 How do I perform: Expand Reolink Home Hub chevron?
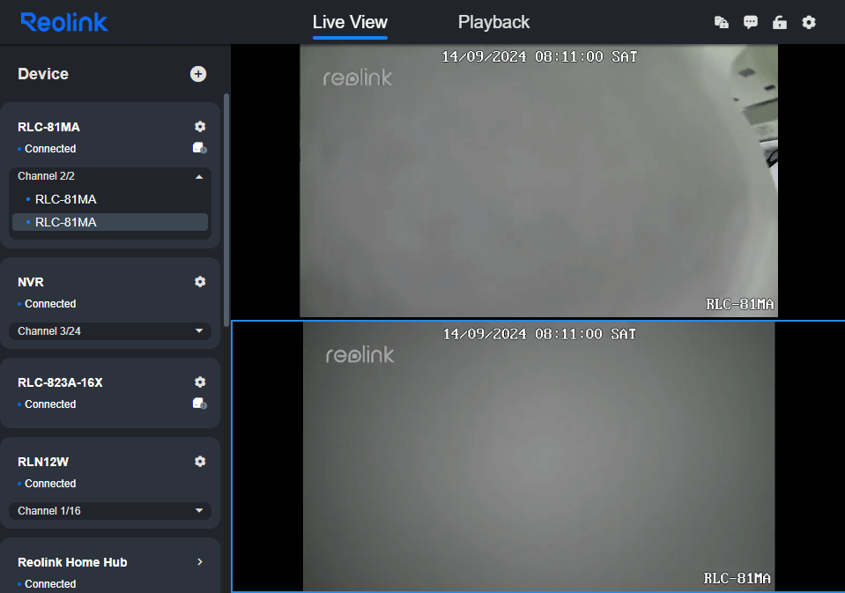point(200,562)
